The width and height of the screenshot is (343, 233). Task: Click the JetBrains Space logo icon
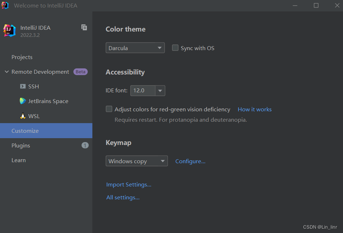(23, 101)
